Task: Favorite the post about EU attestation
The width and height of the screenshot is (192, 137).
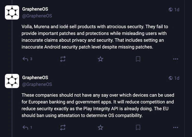Action: pyautogui.click(x=100, y=127)
